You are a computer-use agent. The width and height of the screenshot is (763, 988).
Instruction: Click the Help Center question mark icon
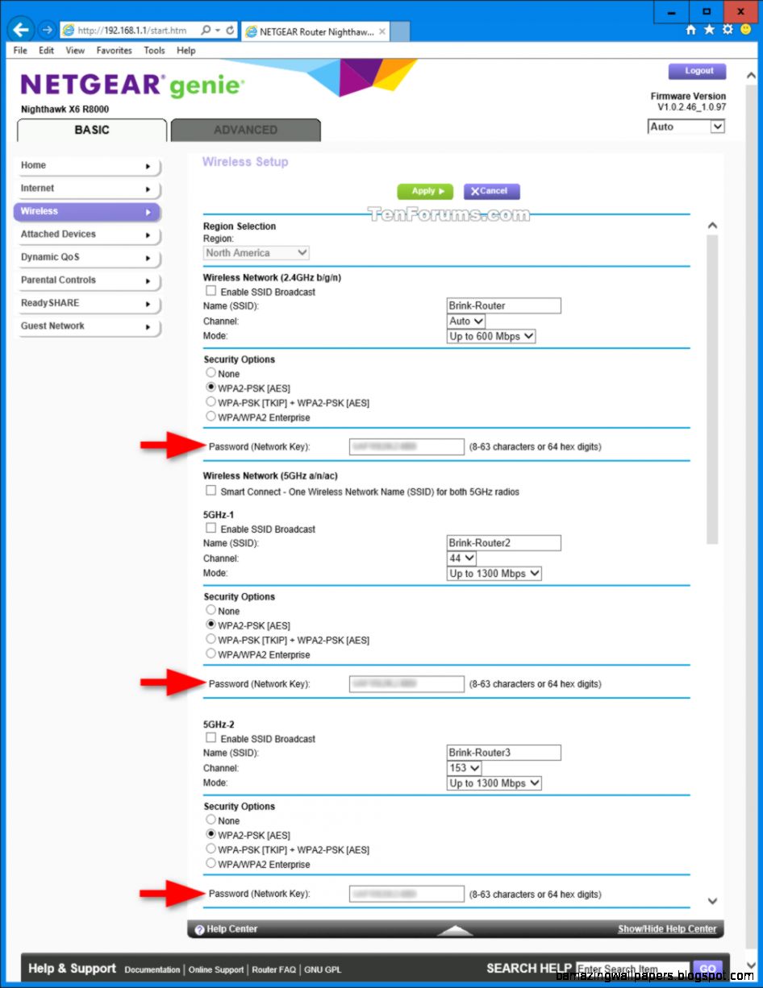coord(199,929)
